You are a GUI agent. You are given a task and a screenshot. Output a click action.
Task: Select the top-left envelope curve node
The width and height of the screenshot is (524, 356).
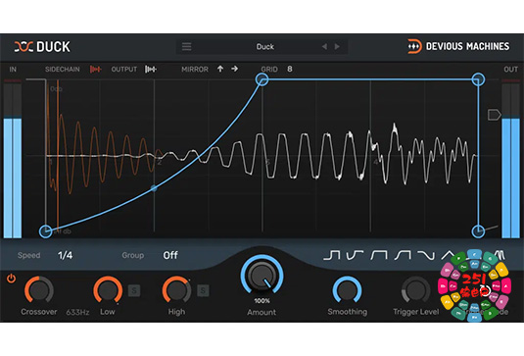(x=262, y=79)
